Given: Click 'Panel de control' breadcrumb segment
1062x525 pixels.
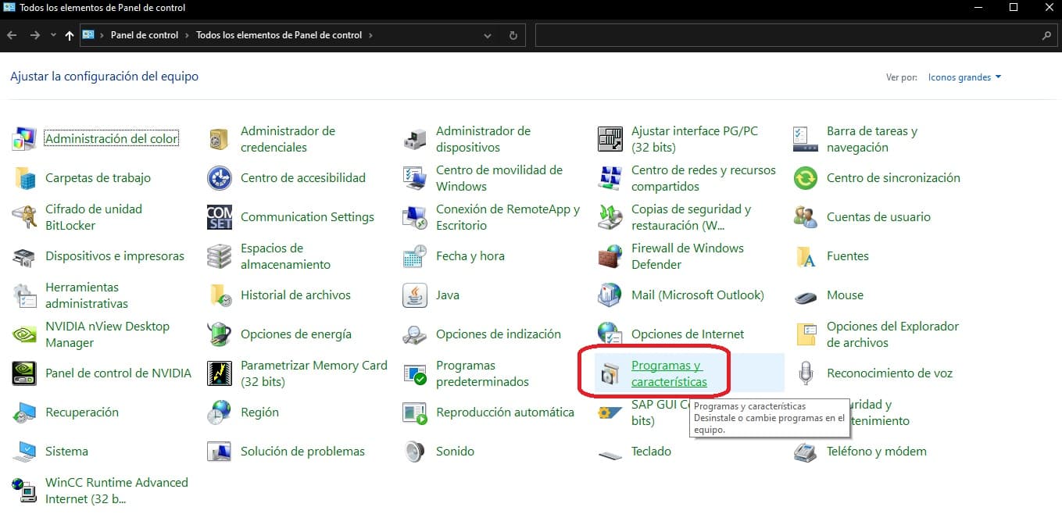Looking at the screenshot, I should pyautogui.click(x=145, y=35).
